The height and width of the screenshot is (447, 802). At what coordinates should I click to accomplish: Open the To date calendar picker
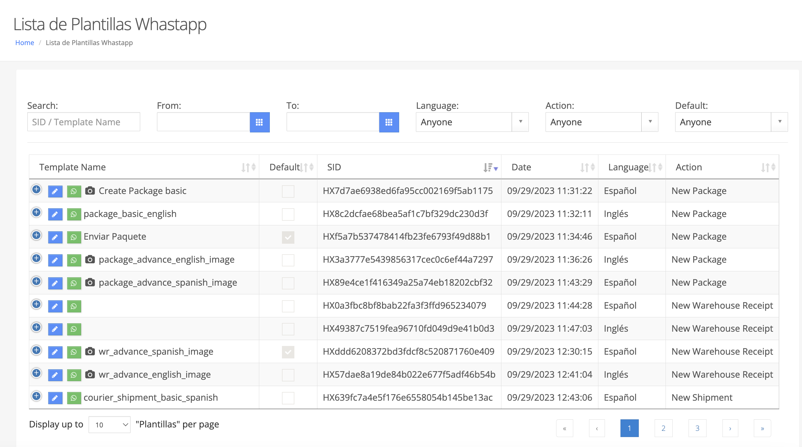point(389,122)
